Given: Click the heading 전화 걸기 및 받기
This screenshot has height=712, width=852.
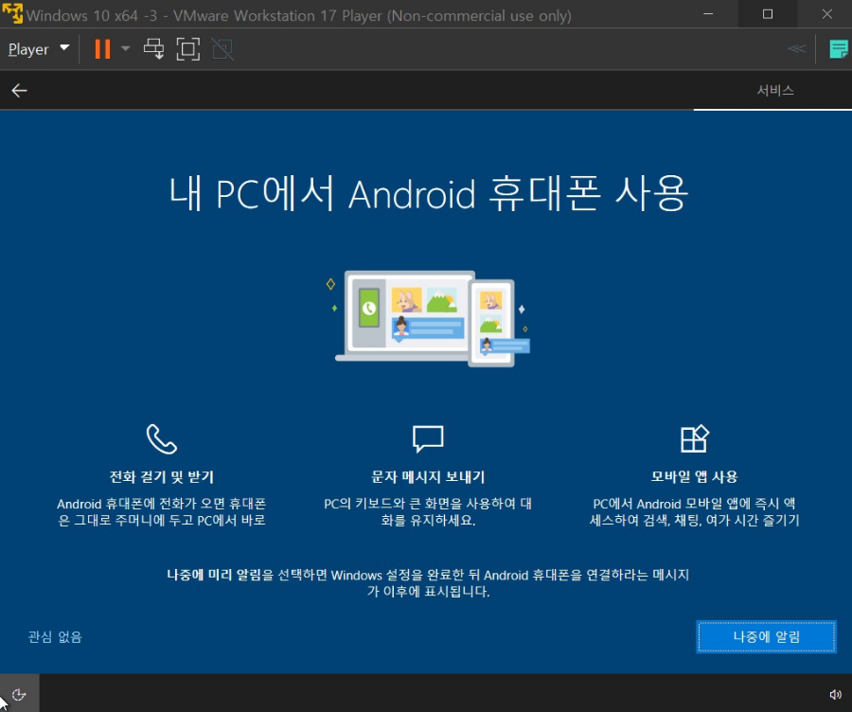Looking at the screenshot, I should (x=162, y=476).
